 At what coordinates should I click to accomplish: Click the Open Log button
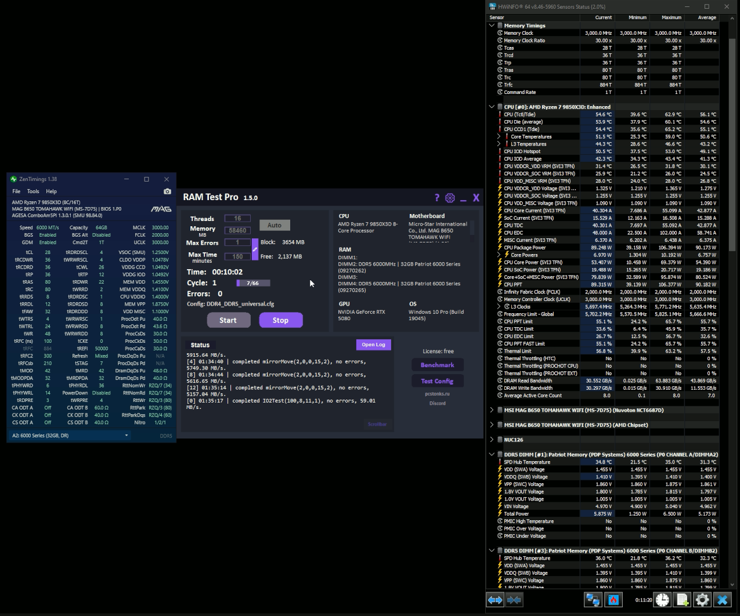point(373,345)
